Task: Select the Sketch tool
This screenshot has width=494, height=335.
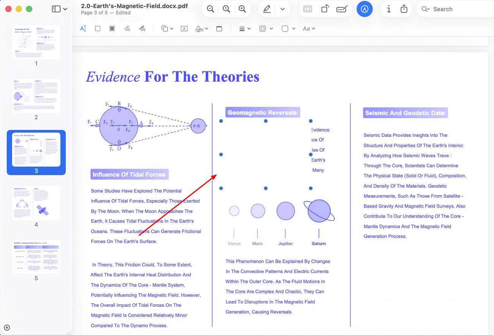Action: (127, 28)
